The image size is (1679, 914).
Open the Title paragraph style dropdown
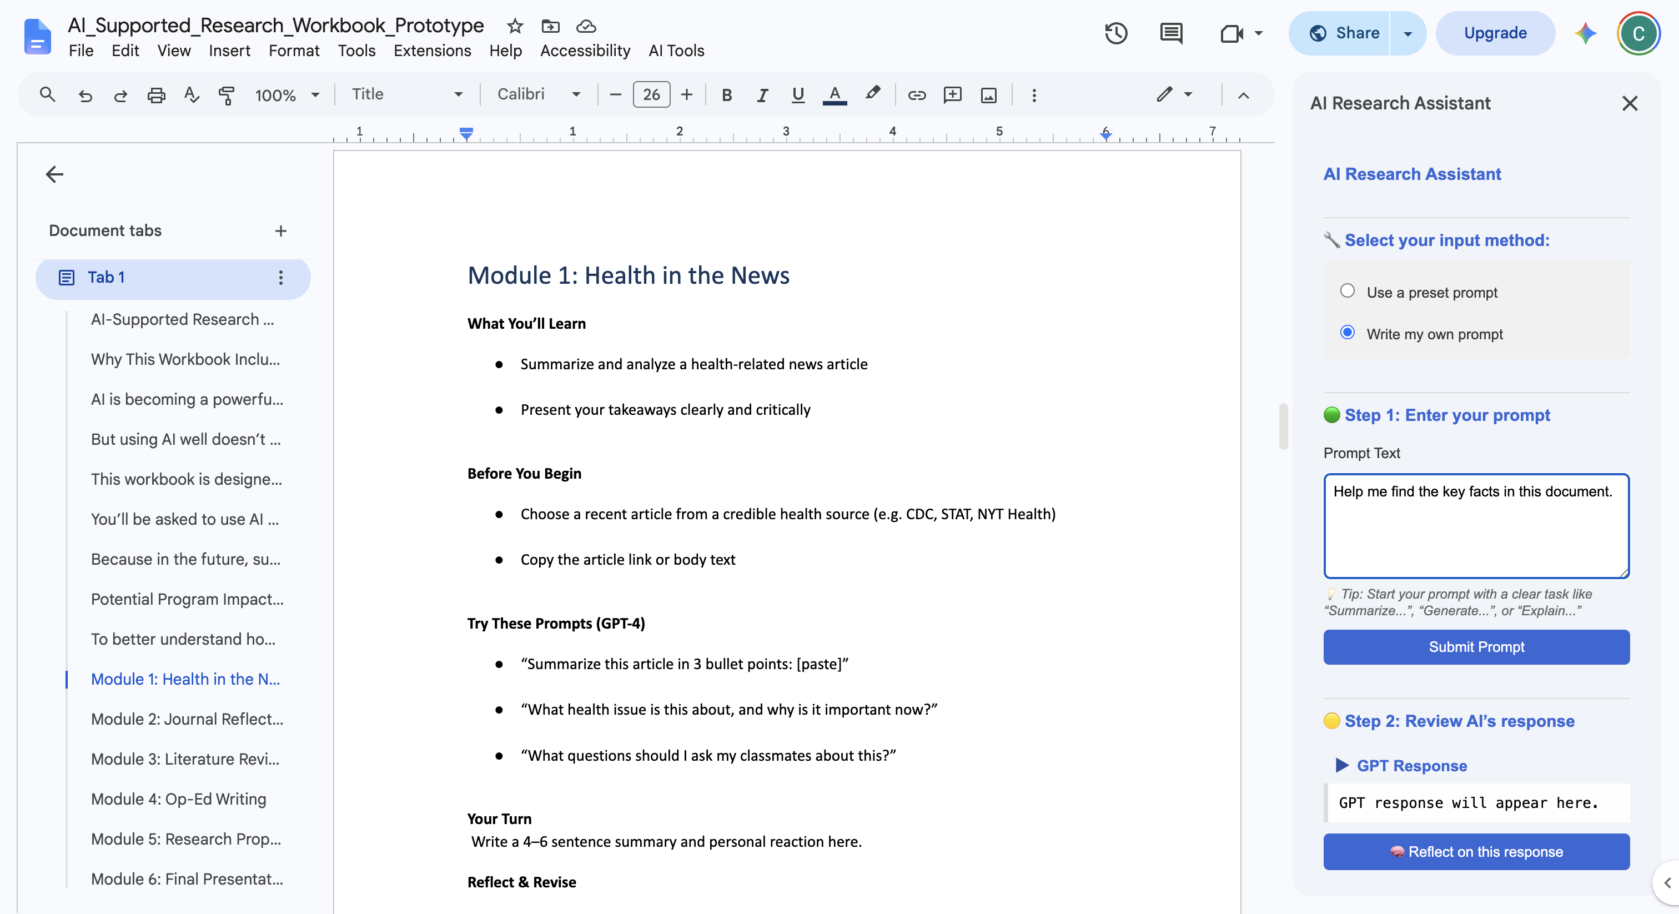407,94
